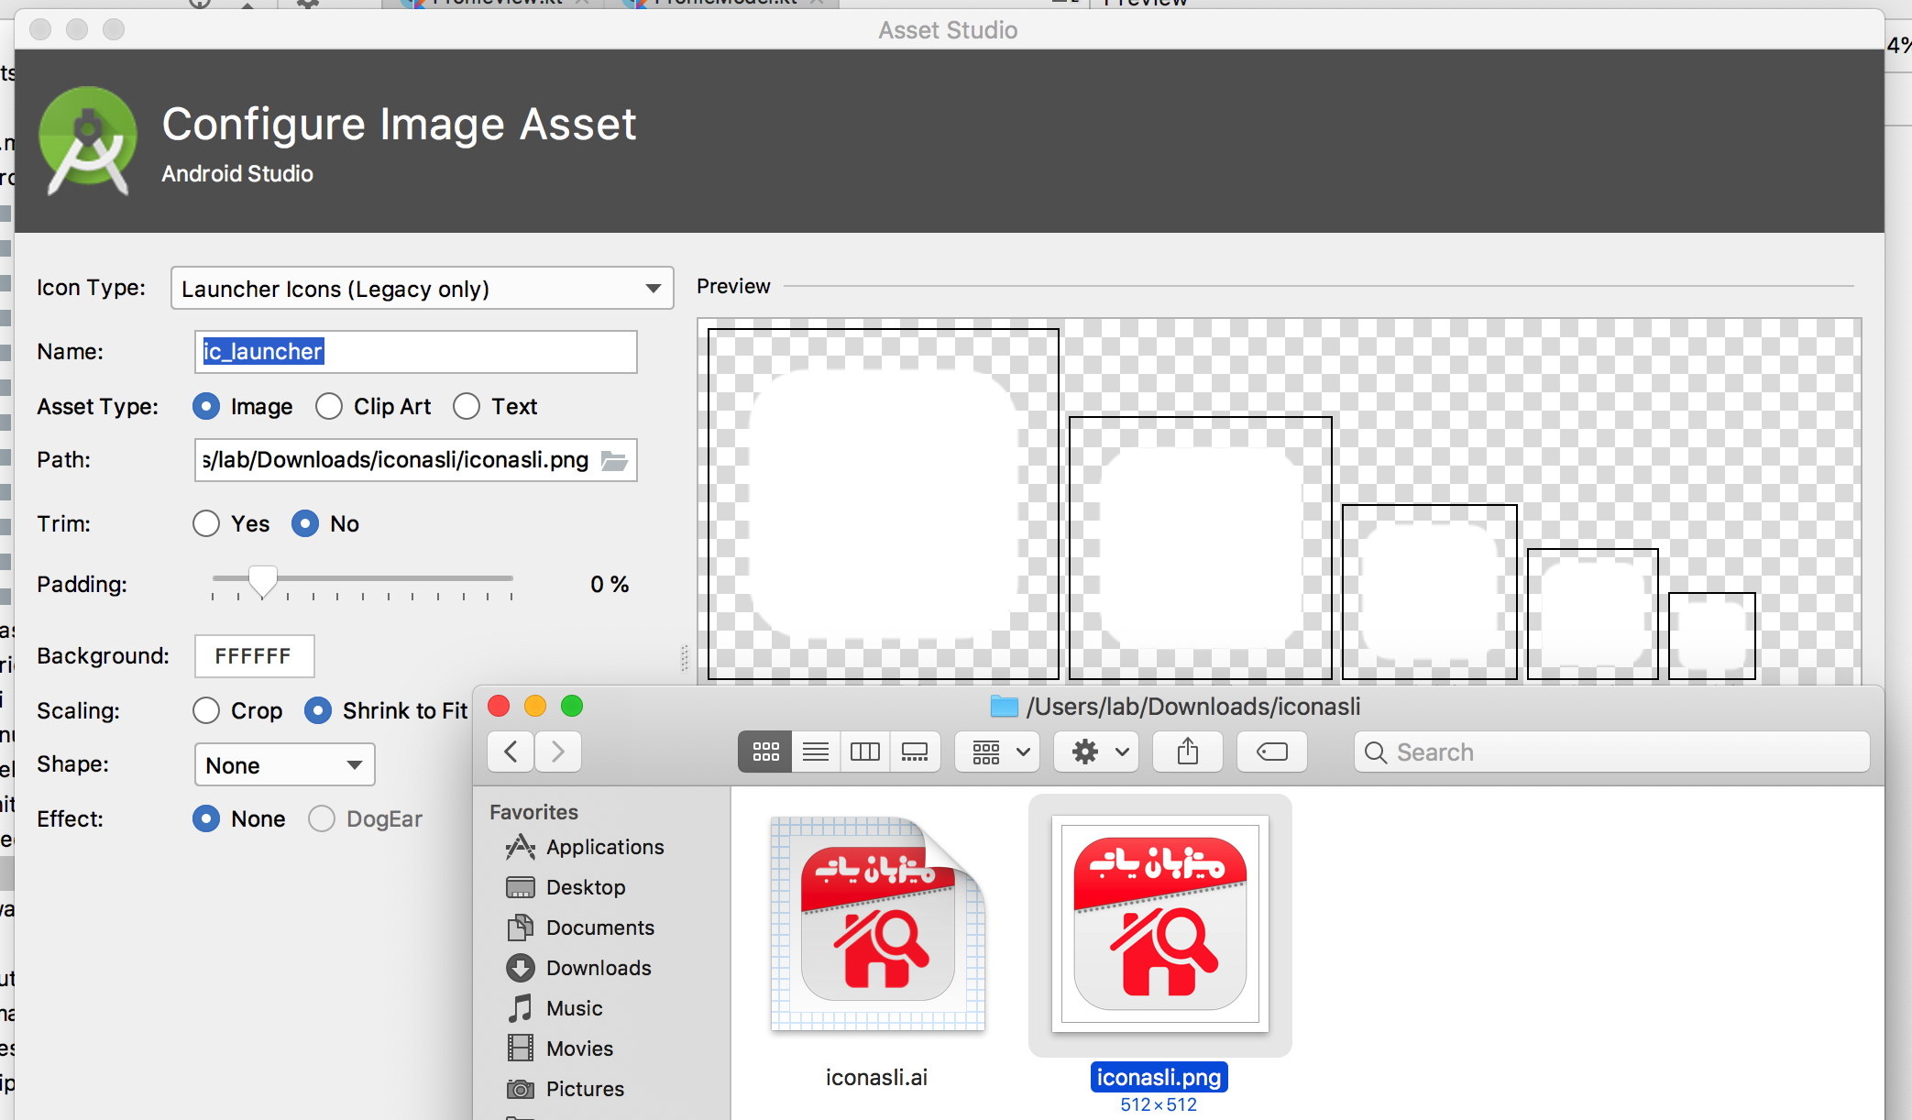Open the Shape dropdown
This screenshot has height=1120, width=1912.
click(x=284, y=765)
